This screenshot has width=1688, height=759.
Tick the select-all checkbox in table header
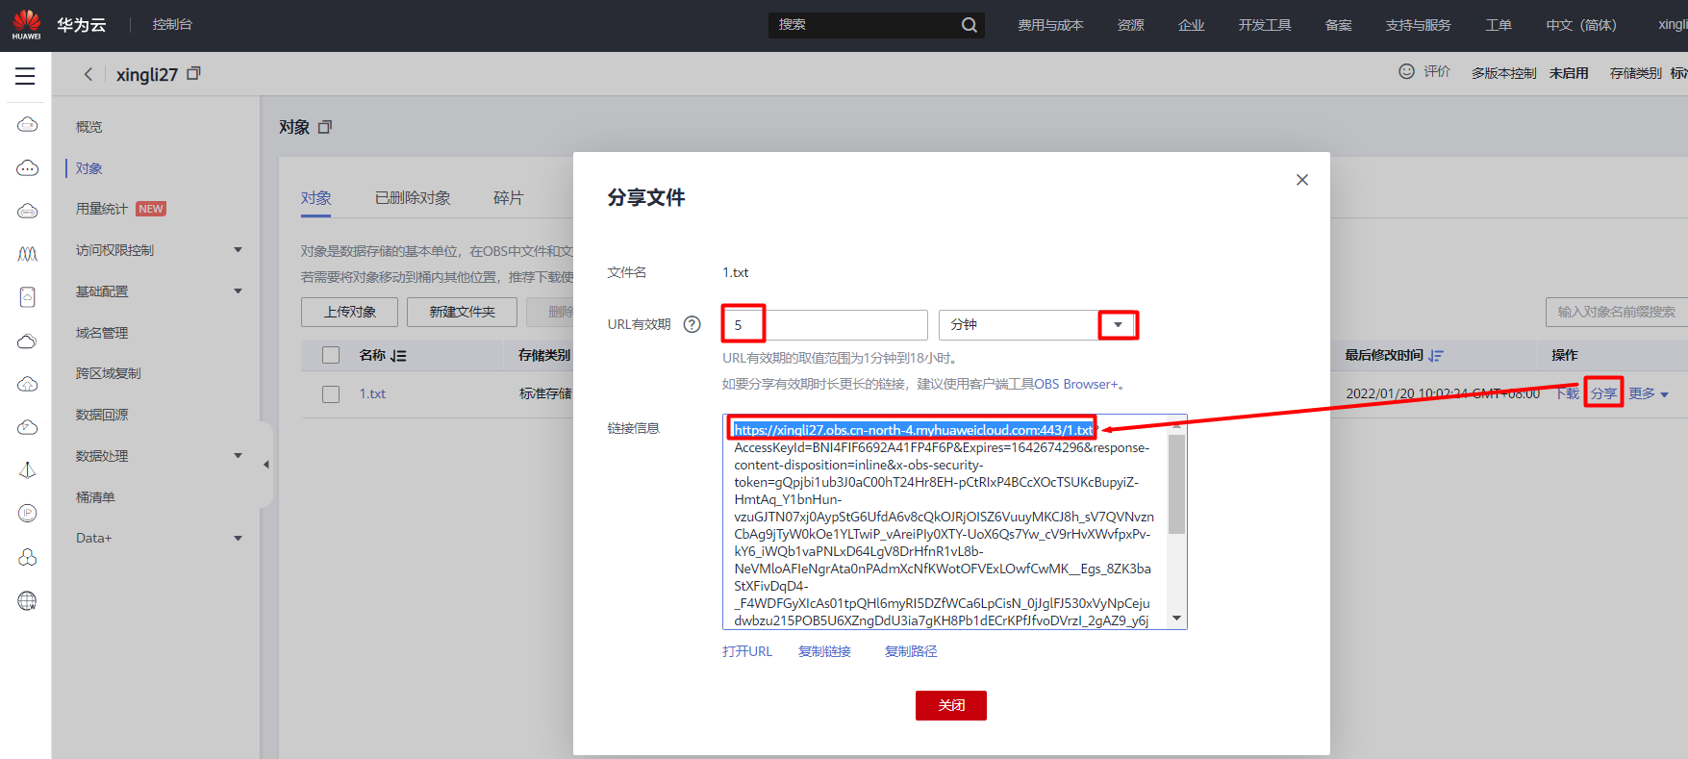(331, 355)
